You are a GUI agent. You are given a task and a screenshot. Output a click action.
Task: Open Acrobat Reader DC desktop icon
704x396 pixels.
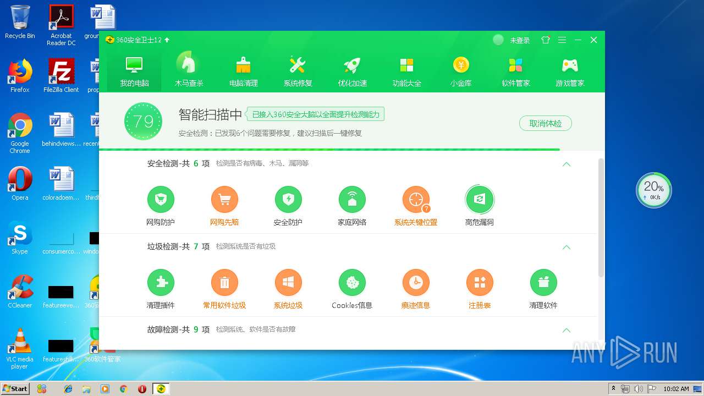click(61, 25)
